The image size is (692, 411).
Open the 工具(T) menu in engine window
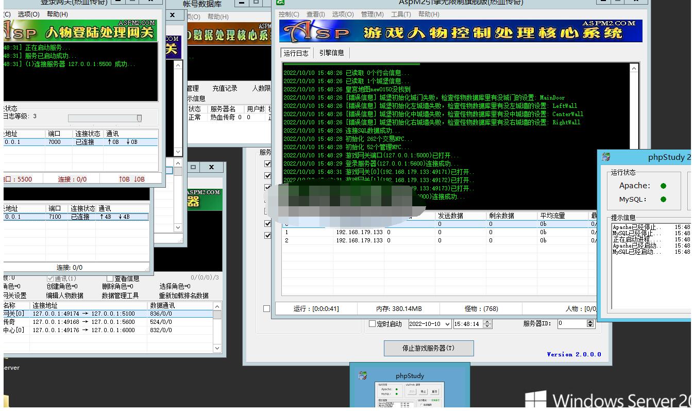click(401, 14)
